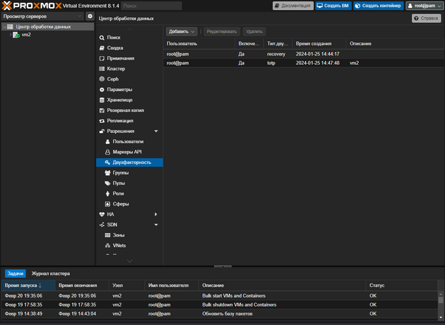Open Маркеры API tokens page
Screen dimensions: 445x325
127,152
